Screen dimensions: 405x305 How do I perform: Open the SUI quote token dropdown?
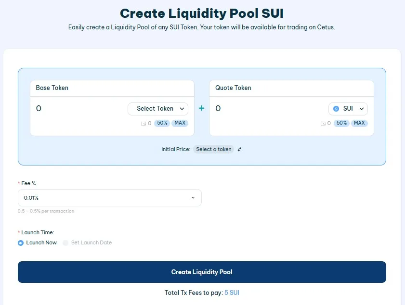(x=348, y=108)
